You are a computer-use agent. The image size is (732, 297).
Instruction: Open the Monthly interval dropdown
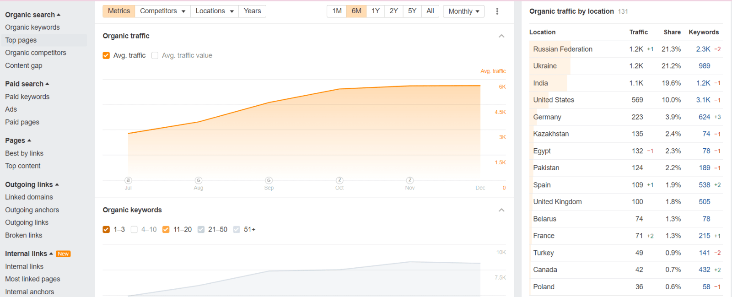tap(464, 11)
